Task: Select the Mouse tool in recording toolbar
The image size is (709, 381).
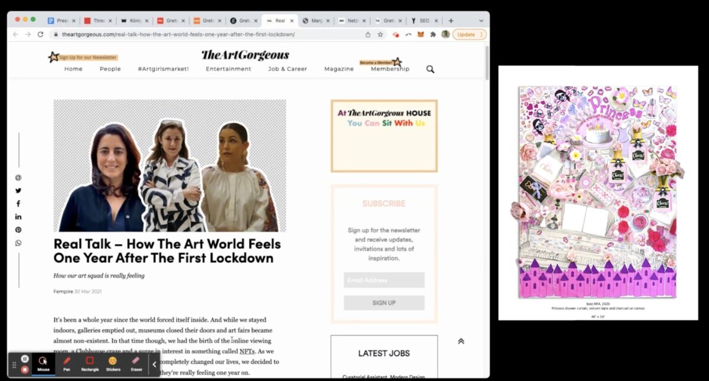Action: point(43,364)
